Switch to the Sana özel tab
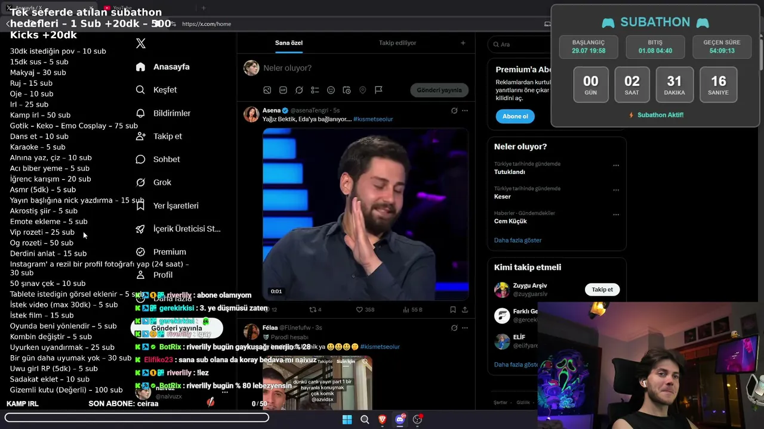This screenshot has height=429, width=764. (289, 43)
